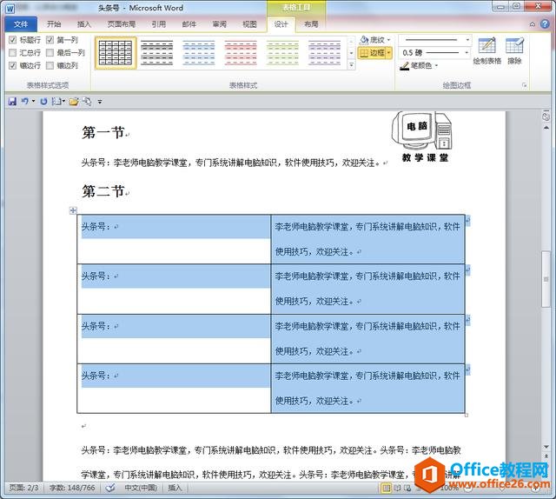The height and width of the screenshot is (499, 556).
Task: Enable the 汇总行 (Total Row) checkbox
Action: [x=12, y=52]
